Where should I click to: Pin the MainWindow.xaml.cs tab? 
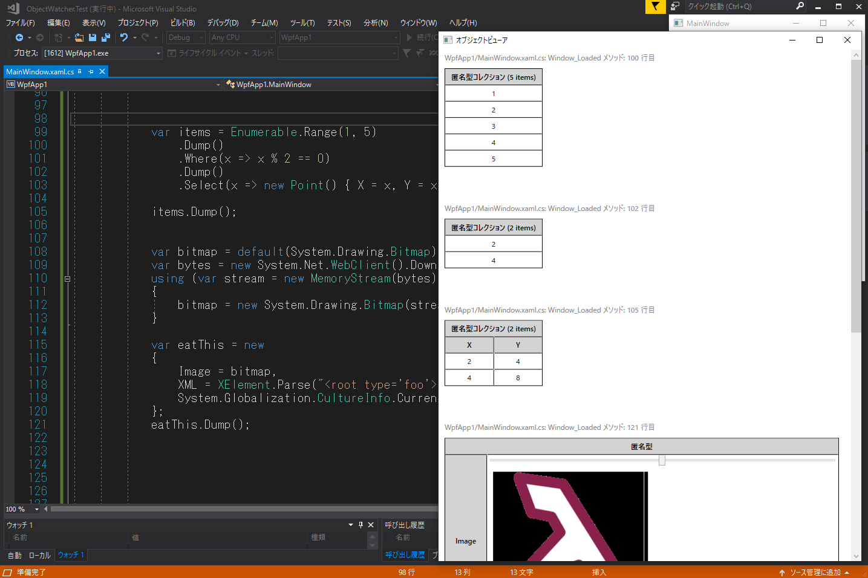pos(91,71)
